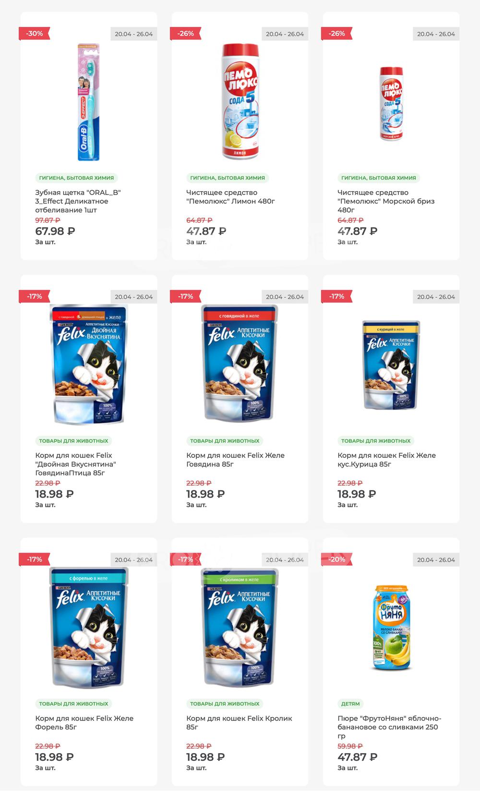This screenshot has width=480, height=791.
Task: Open the Oral-B toothbrush product image
Action: tap(89, 102)
